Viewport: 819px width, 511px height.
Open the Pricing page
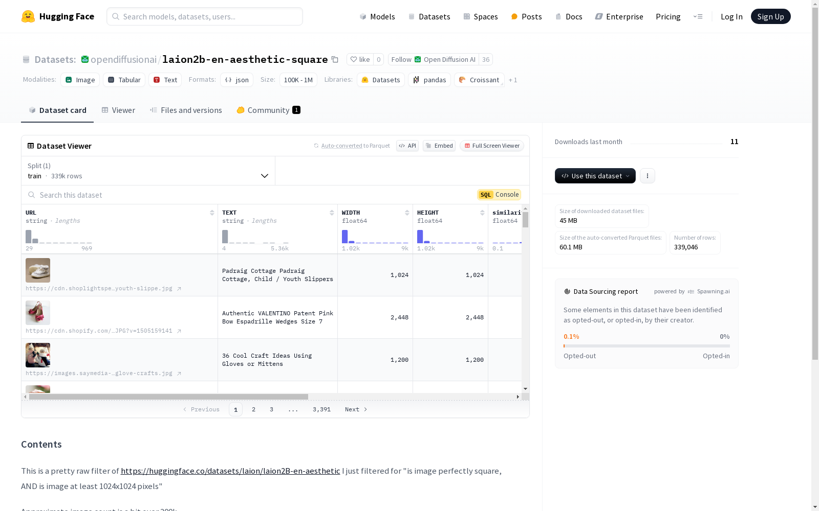(x=668, y=16)
